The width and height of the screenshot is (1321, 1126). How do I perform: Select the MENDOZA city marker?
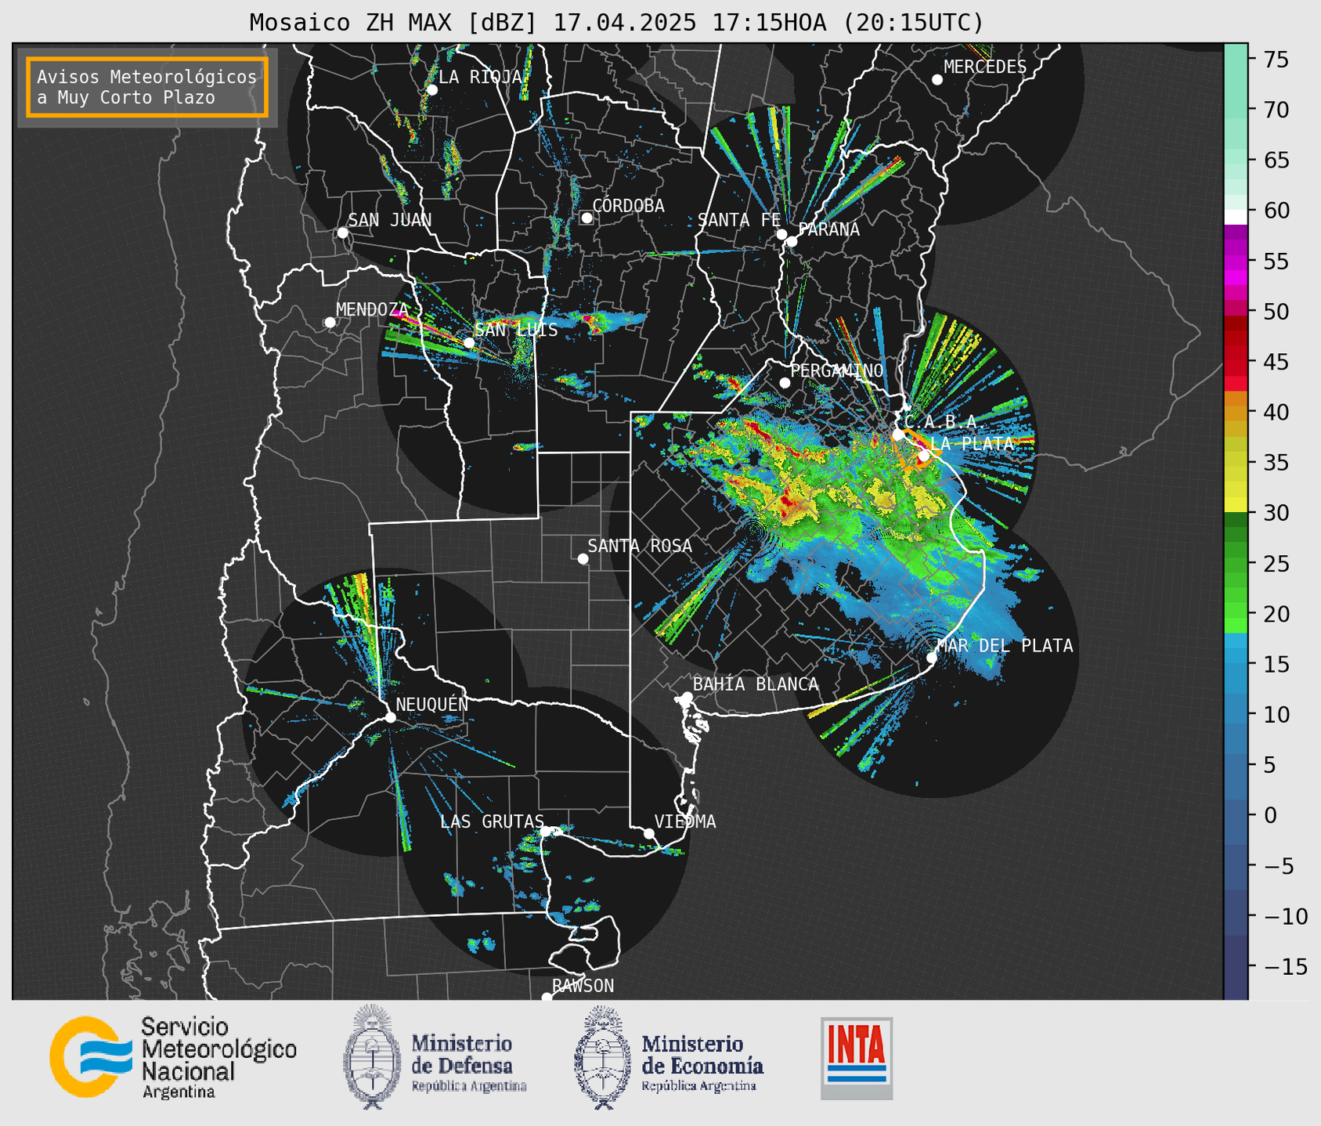(x=330, y=323)
